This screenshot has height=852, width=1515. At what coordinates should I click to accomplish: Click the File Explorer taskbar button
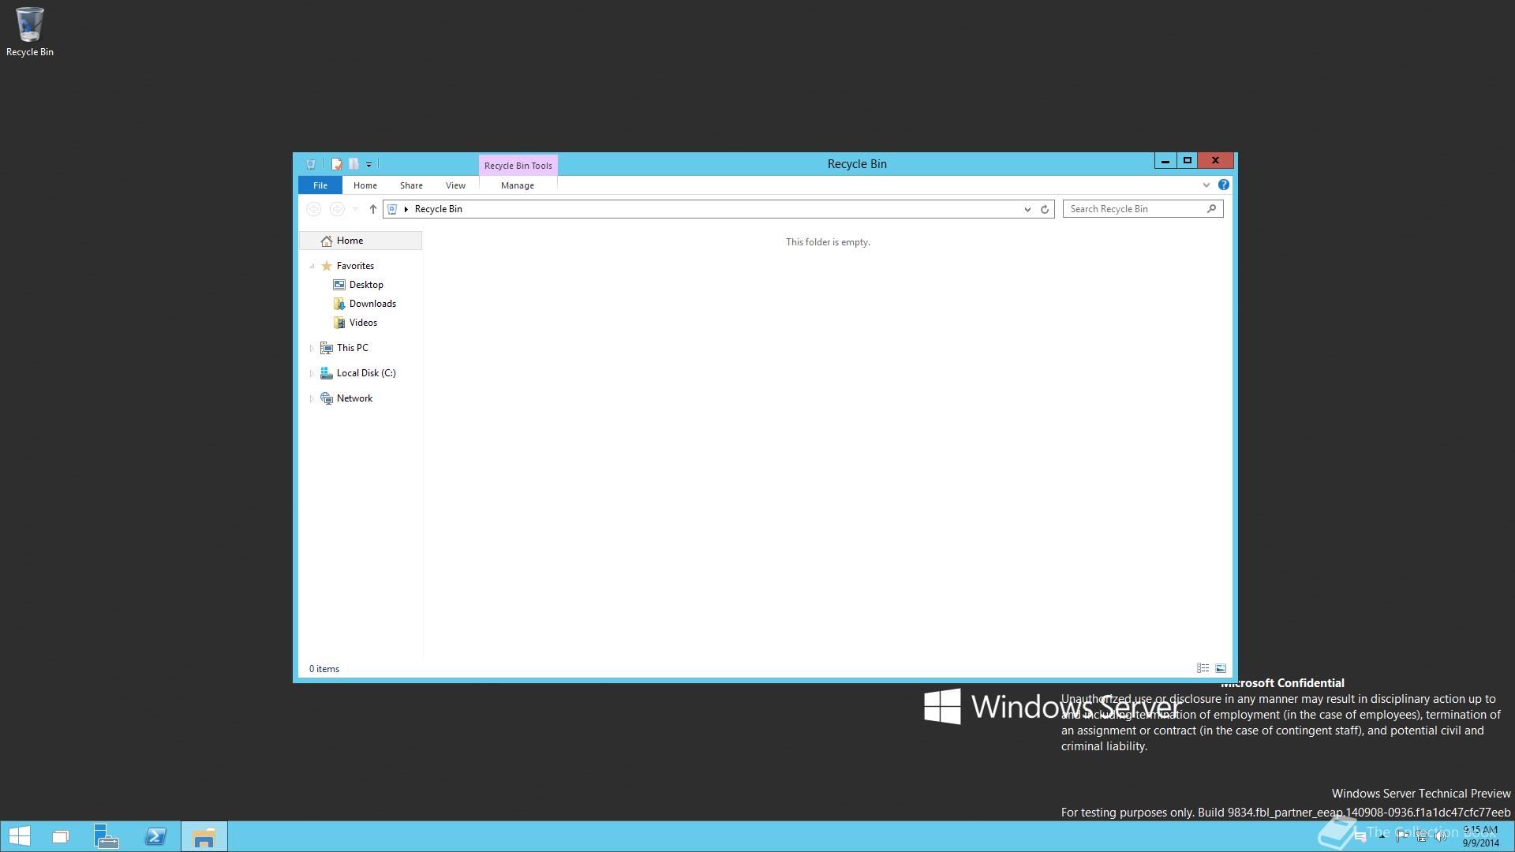[204, 836]
